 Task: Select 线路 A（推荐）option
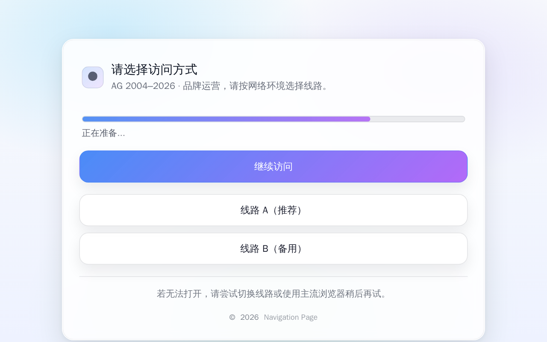(x=273, y=210)
